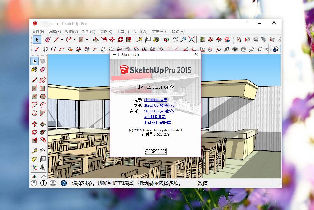Select the Circle tool in left palette

click(x=35, y=97)
